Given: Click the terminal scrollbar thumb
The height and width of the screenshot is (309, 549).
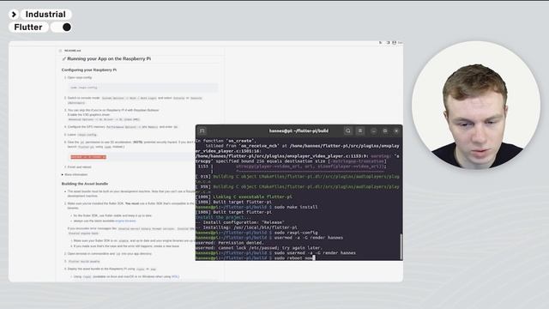Looking at the screenshot, I should coord(401,246).
